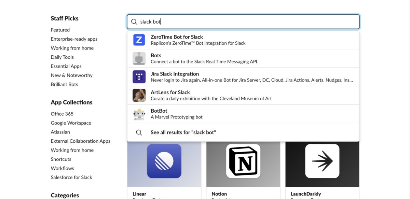Viewport: 410px width, 199px height.
Task: Browse New & Noteworthy apps
Action: pos(72,75)
